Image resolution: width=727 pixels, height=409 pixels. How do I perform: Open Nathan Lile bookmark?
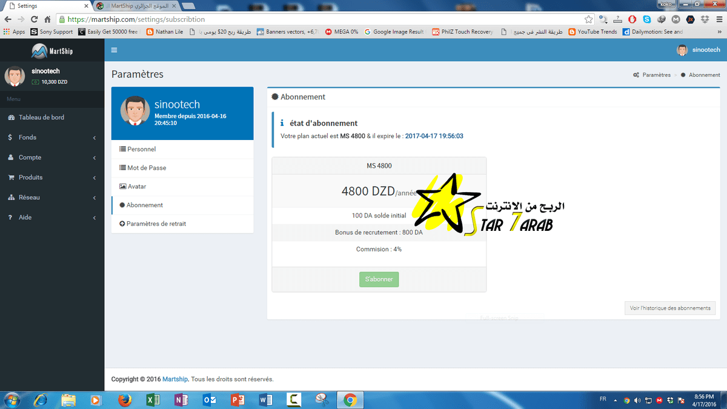165,32
